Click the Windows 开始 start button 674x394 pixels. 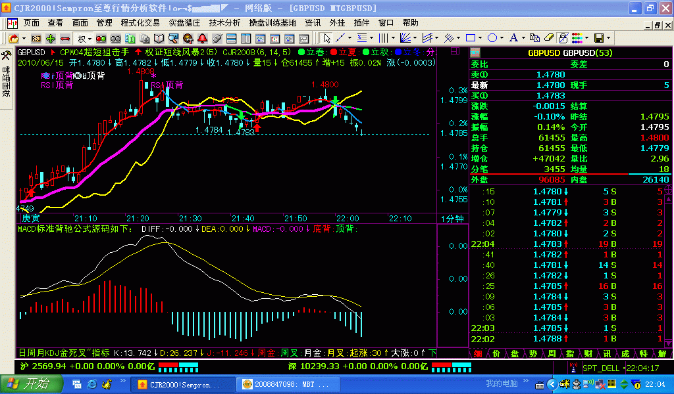pyautogui.click(x=30, y=383)
